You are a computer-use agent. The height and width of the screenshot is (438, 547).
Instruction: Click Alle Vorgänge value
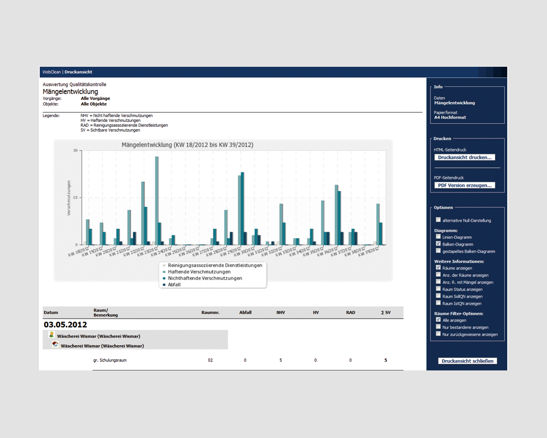coord(95,98)
